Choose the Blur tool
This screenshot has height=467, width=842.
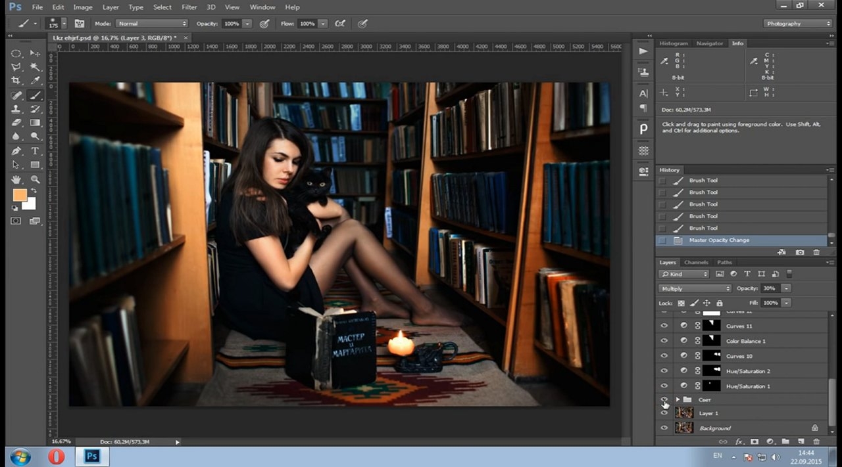coord(16,137)
